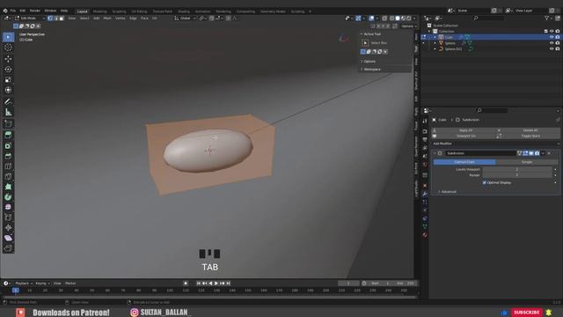Select the Extrude Region tool
The height and width of the screenshot is (317, 563).
pyautogui.click(x=8, y=135)
